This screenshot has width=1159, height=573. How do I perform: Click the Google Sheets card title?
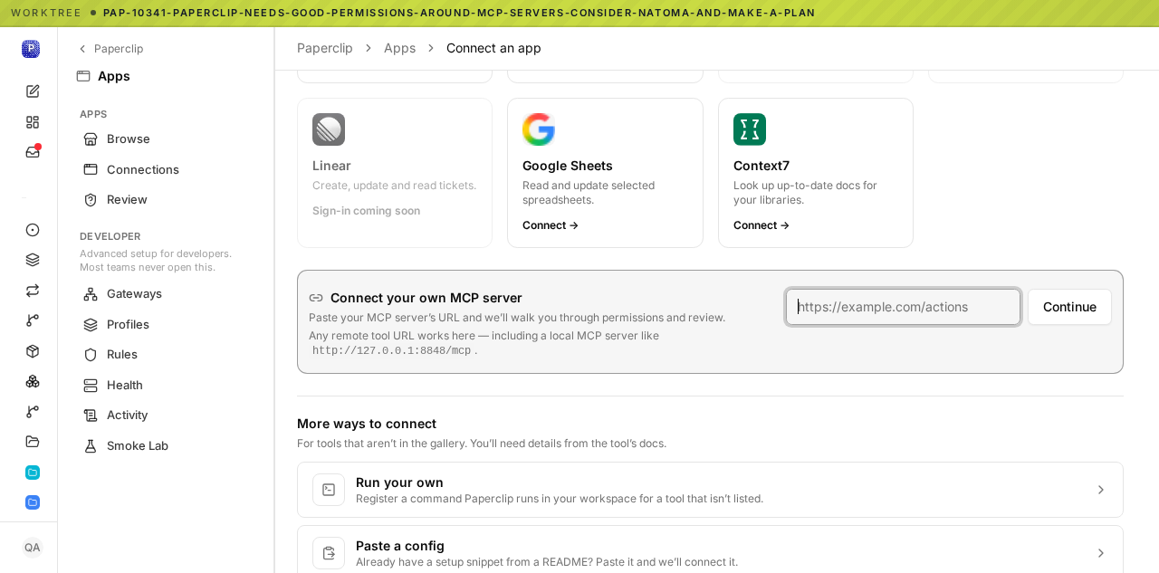[x=568, y=166]
